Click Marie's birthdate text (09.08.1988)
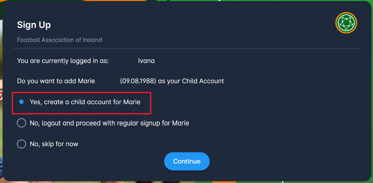The height and width of the screenshot is (183, 373). click(138, 81)
